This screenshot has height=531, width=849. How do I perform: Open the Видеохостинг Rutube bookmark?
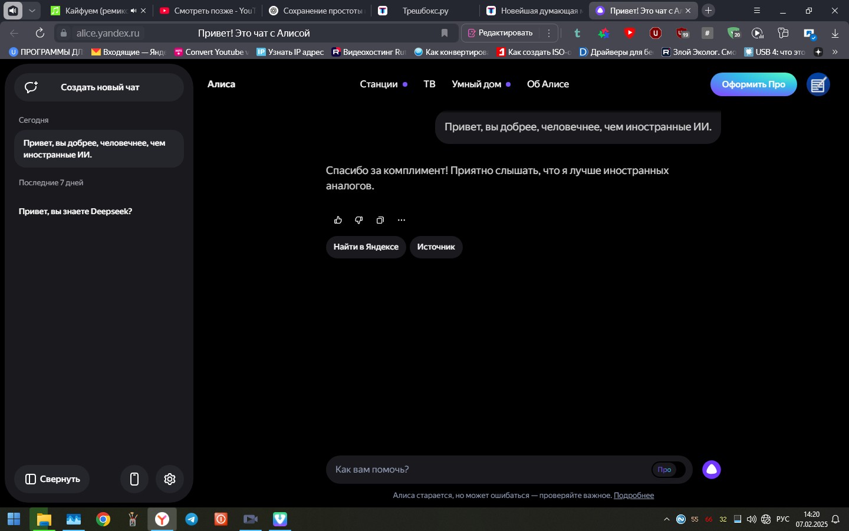(x=369, y=52)
